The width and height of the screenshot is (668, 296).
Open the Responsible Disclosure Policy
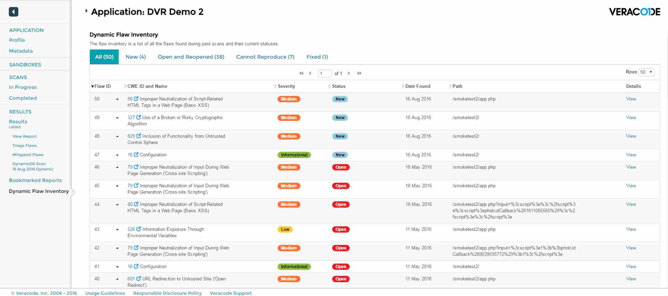coord(167,293)
